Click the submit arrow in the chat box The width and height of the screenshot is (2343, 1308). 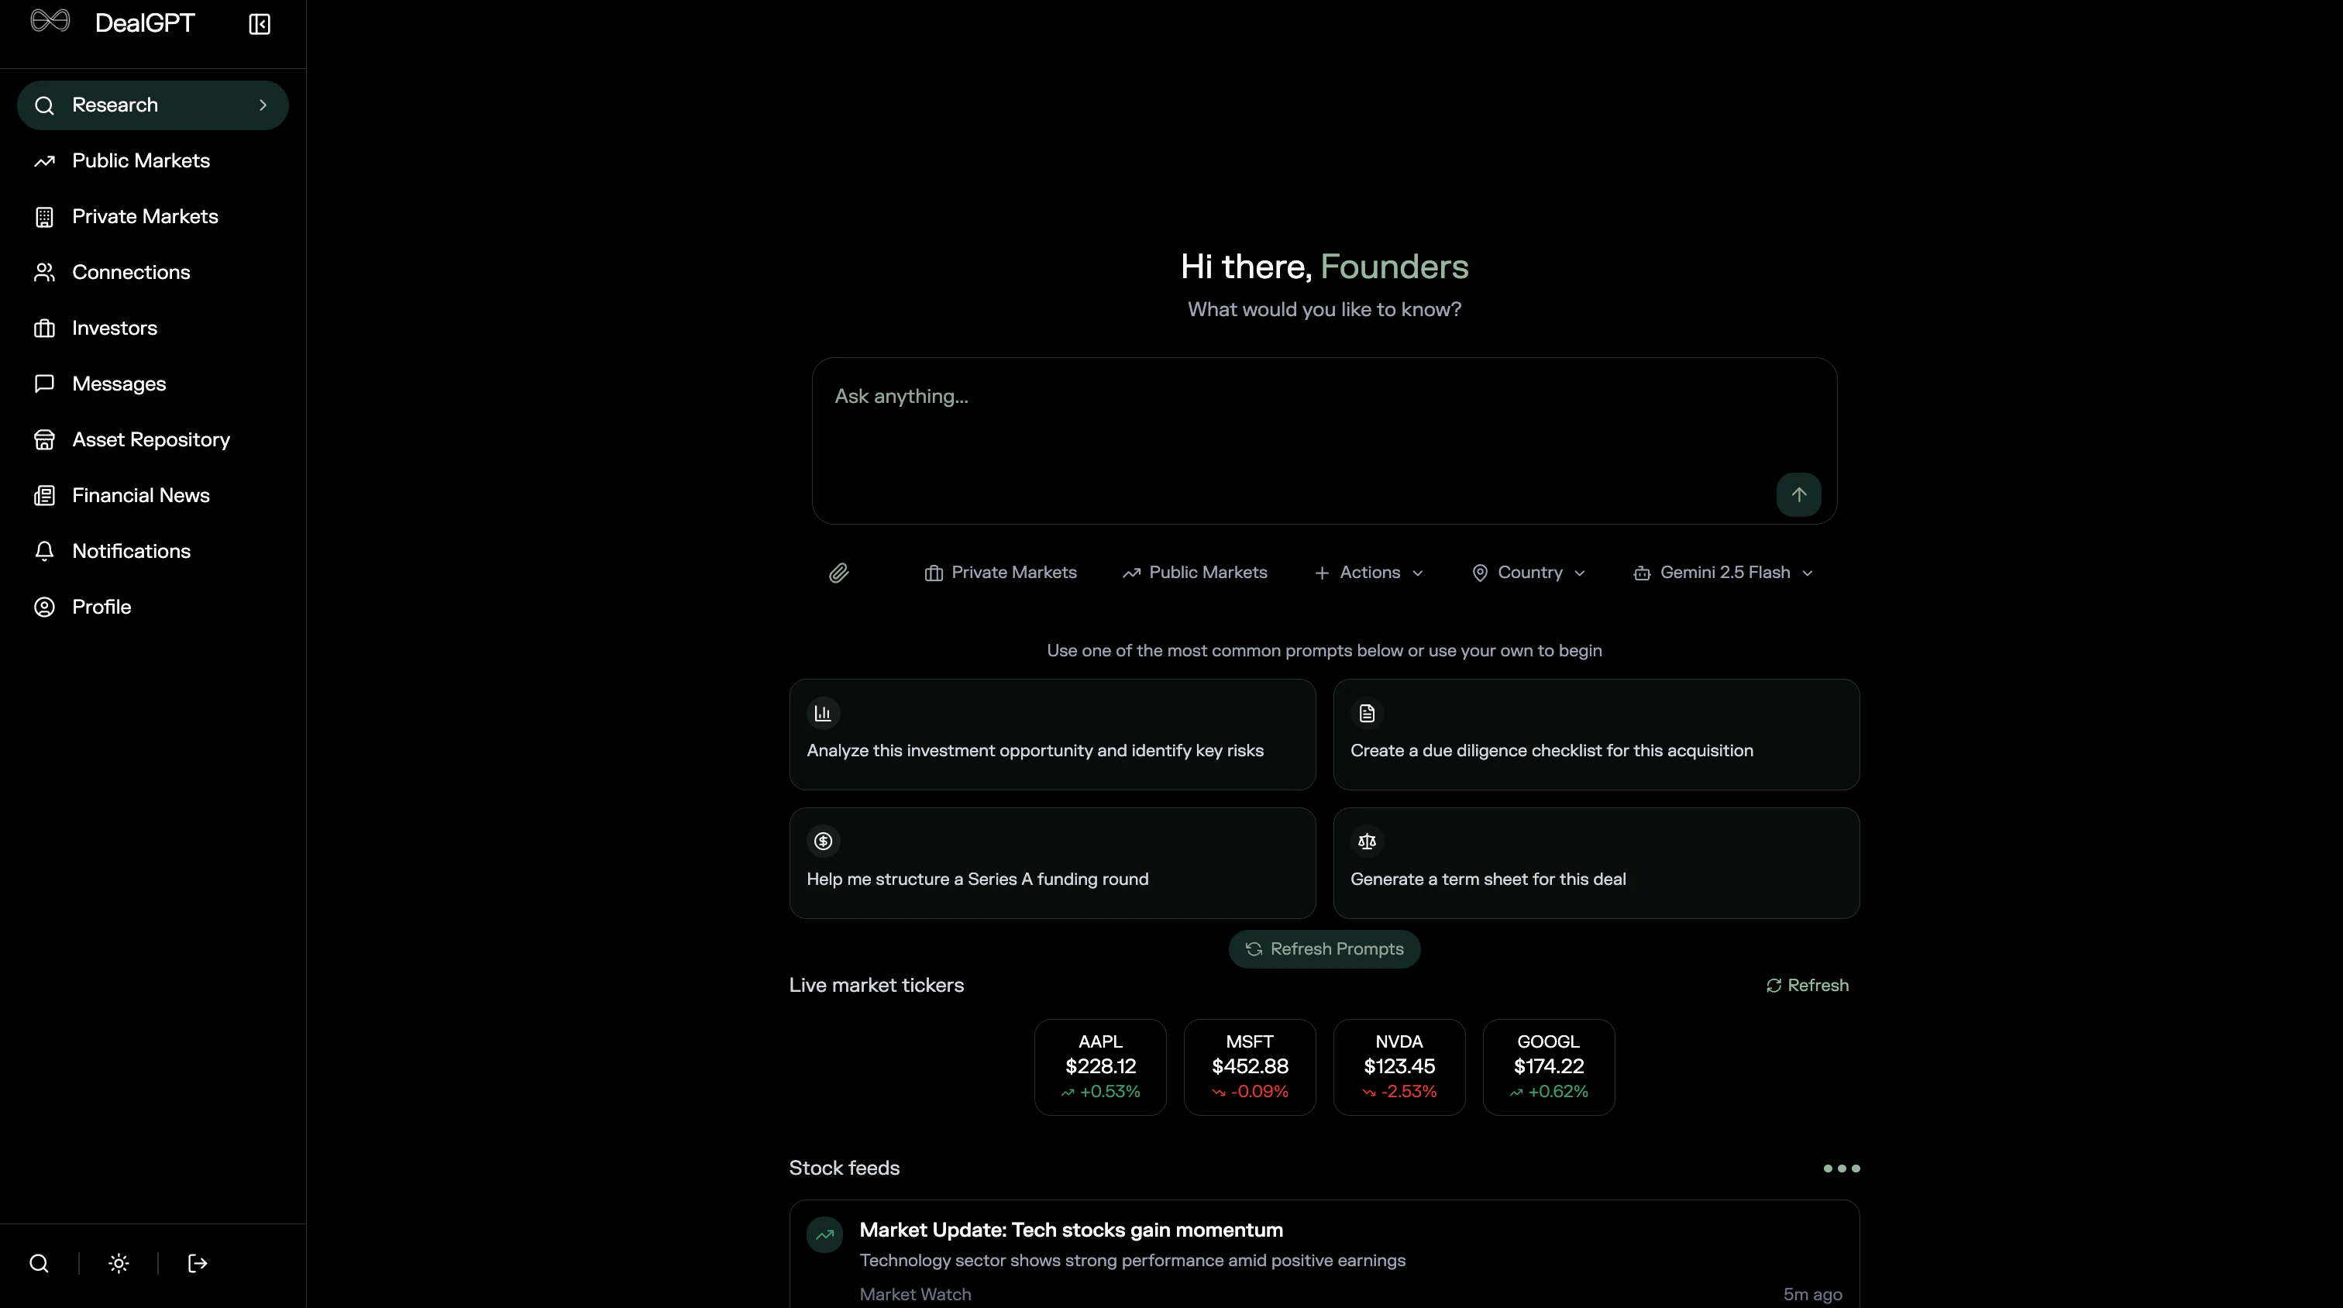coord(1798,494)
